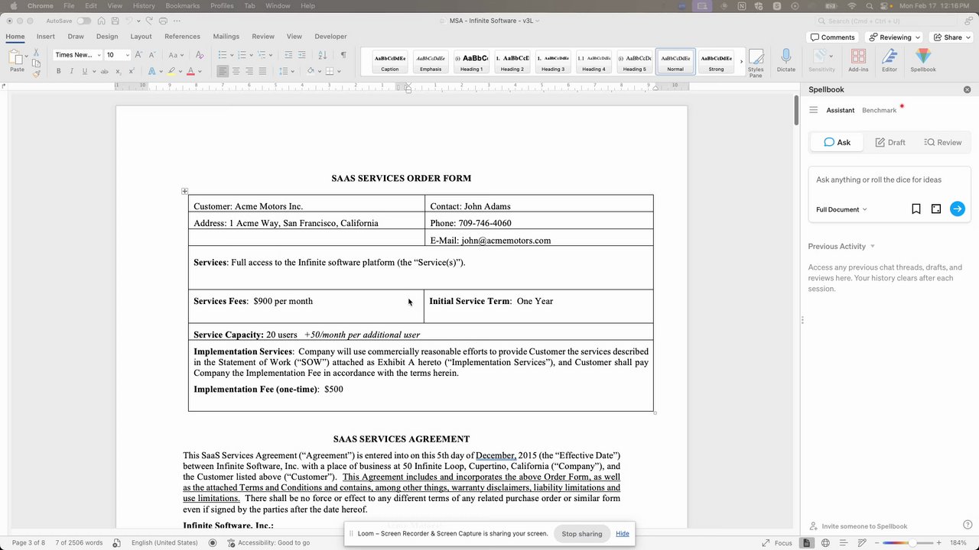This screenshot has width=979, height=550.
Task: Click the Copy icon in the ribbon
Action: coord(36,63)
